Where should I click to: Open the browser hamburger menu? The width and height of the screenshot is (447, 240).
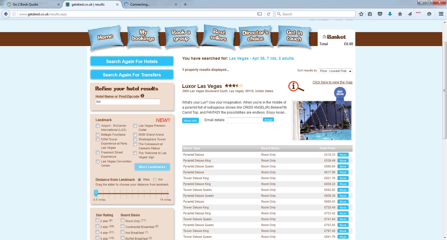coord(441,14)
